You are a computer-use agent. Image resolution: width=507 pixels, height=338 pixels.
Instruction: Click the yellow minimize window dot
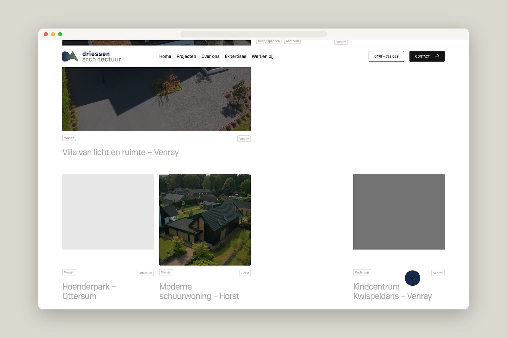click(x=53, y=34)
